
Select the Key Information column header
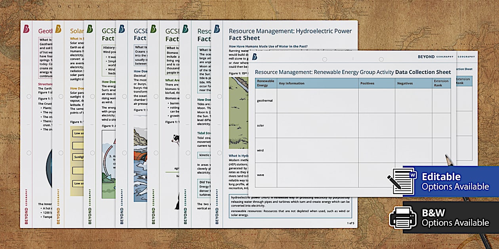292,83
